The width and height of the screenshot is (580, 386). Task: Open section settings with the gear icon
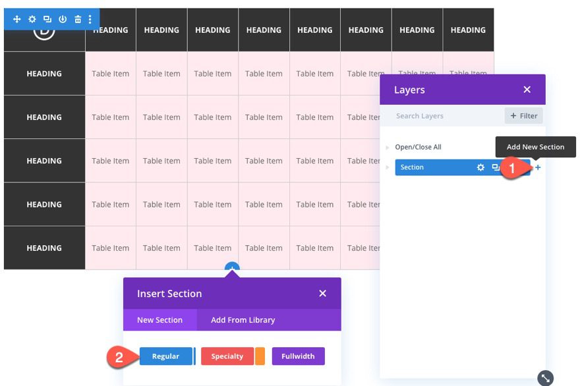click(x=31, y=19)
